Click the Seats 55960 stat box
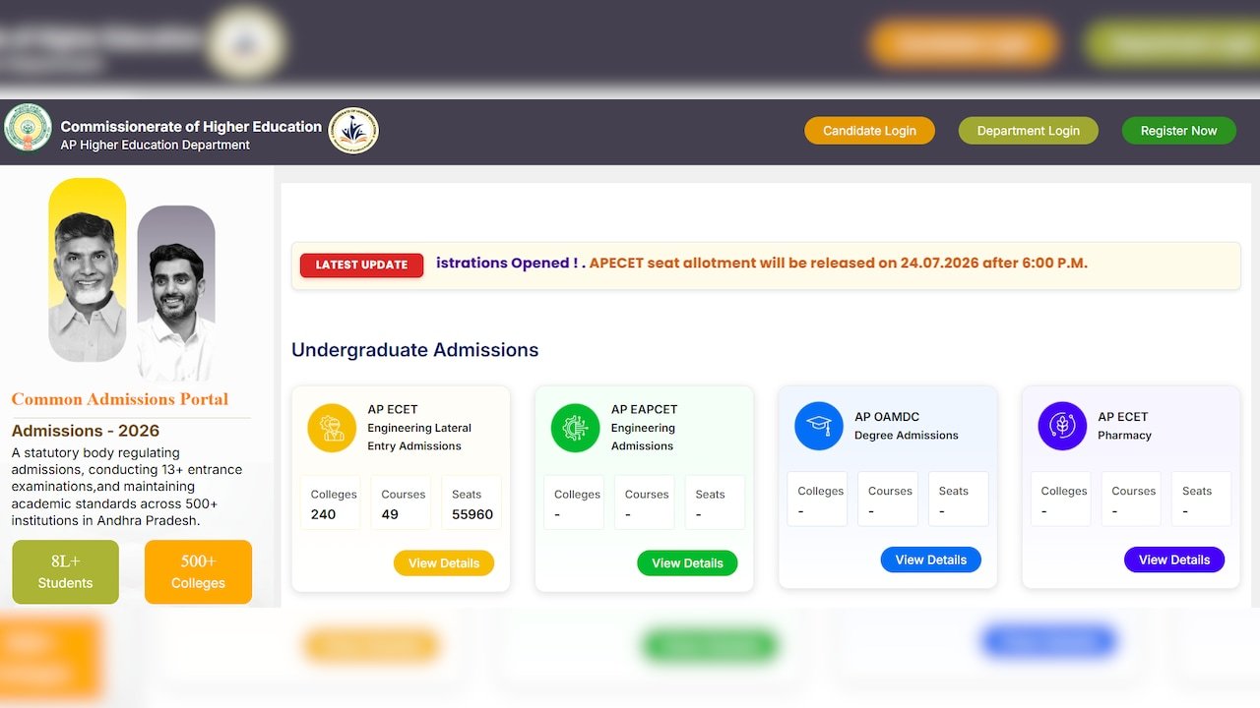 pos(472,503)
